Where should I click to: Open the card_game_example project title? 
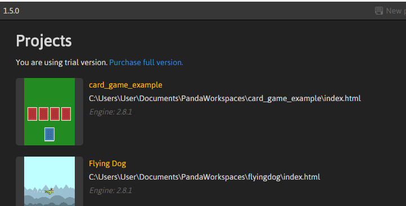125,85
